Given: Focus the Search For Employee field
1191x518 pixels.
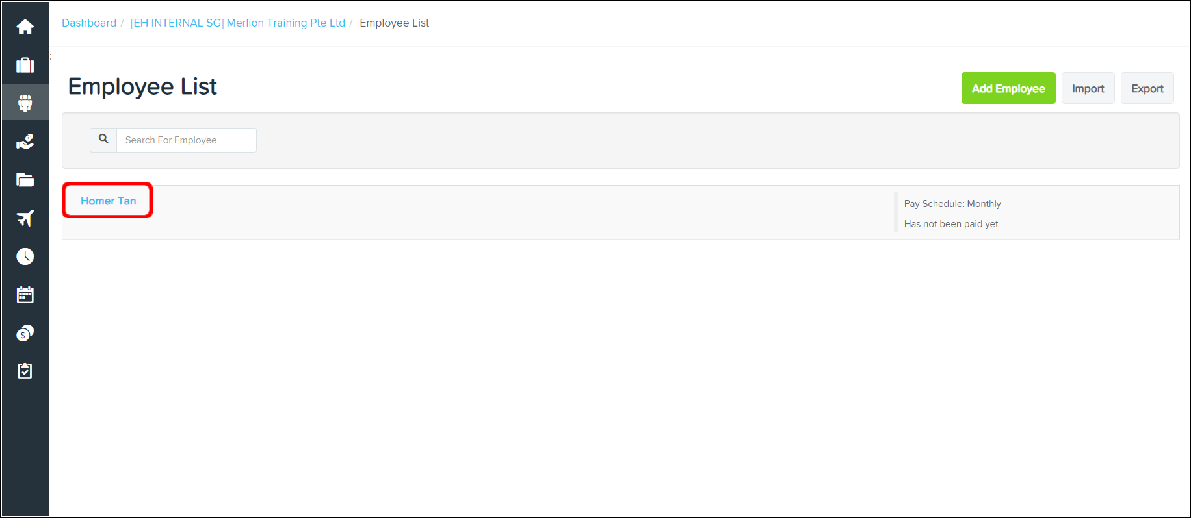Looking at the screenshot, I should [187, 140].
